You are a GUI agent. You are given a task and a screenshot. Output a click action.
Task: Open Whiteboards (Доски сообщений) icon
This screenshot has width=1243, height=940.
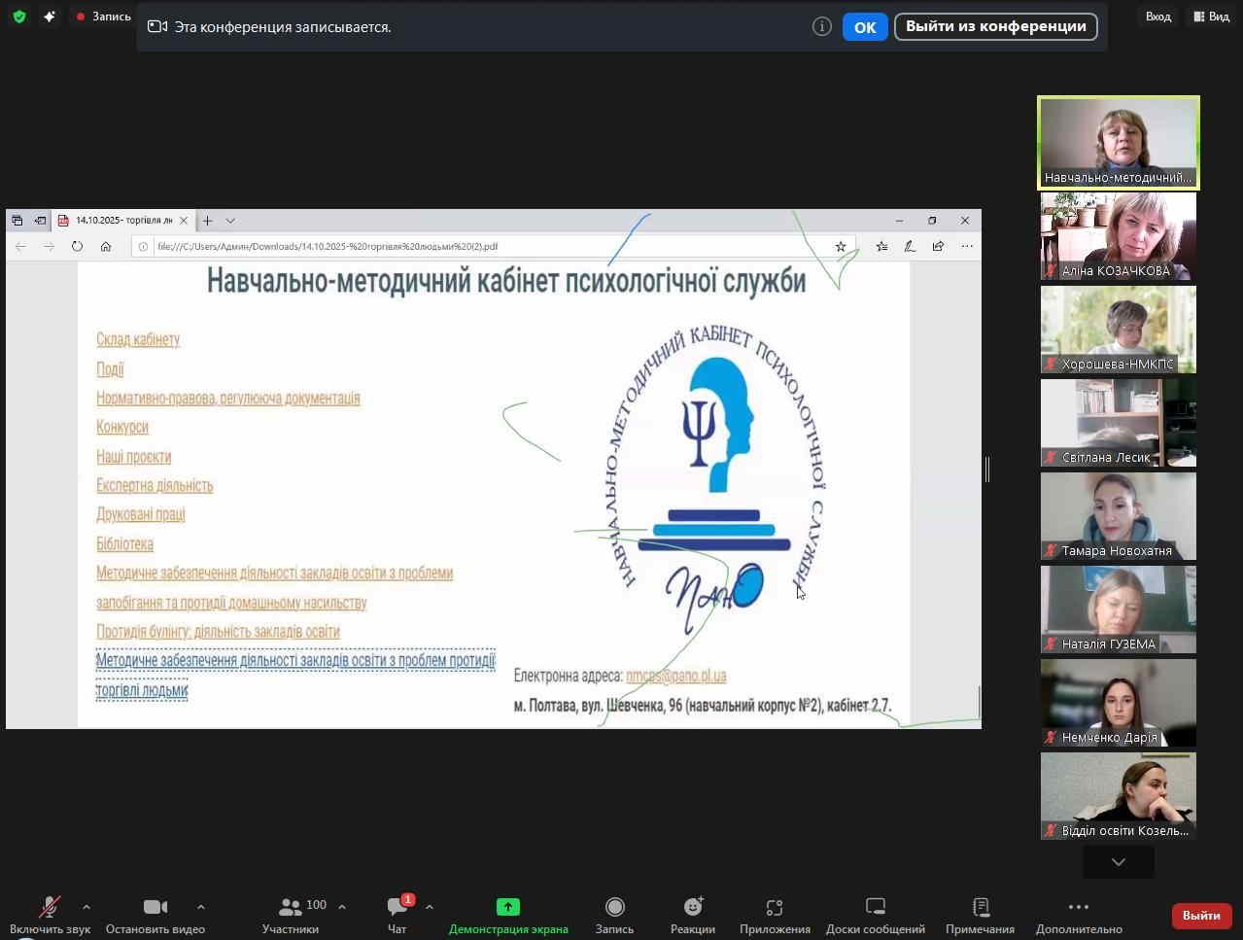click(x=875, y=908)
